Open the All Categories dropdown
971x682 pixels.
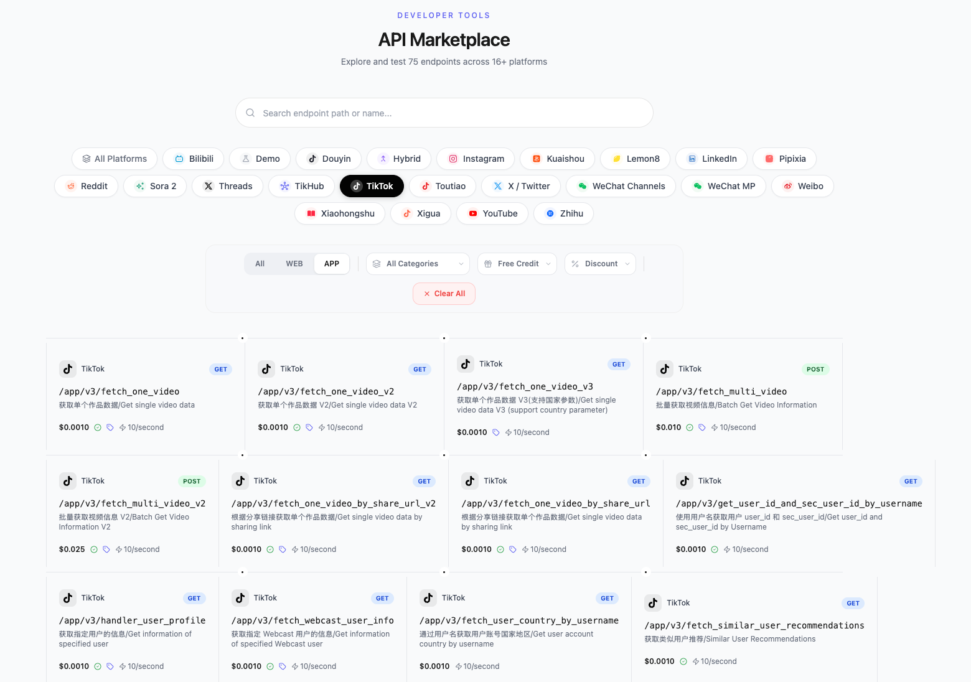coord(417,263)
